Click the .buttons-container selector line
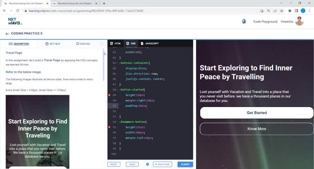Viewport: 314px width, 169px height. coord(134,63)
